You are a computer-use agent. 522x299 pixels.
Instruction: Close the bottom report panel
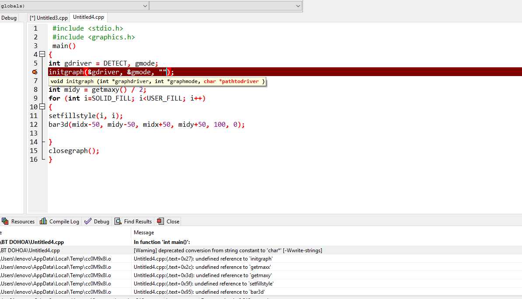(168, 221)
